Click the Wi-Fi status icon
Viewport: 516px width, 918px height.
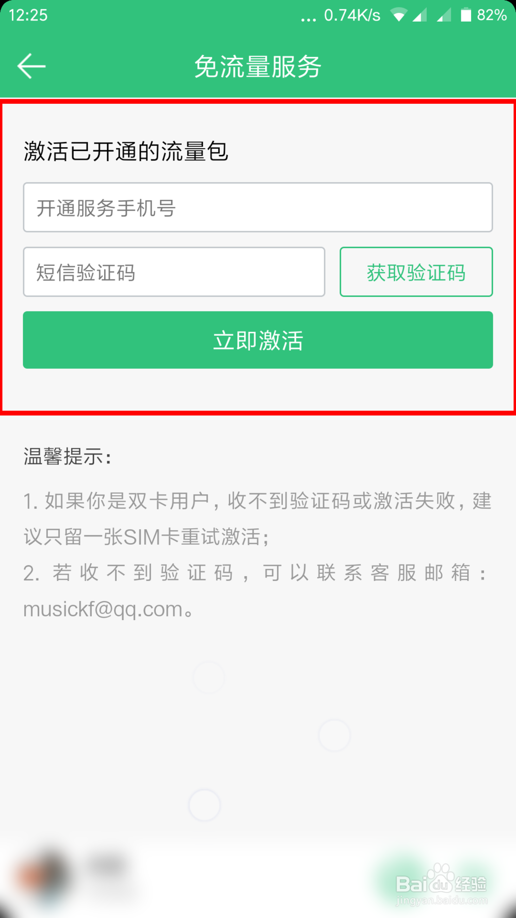click(x=398, y=15)
